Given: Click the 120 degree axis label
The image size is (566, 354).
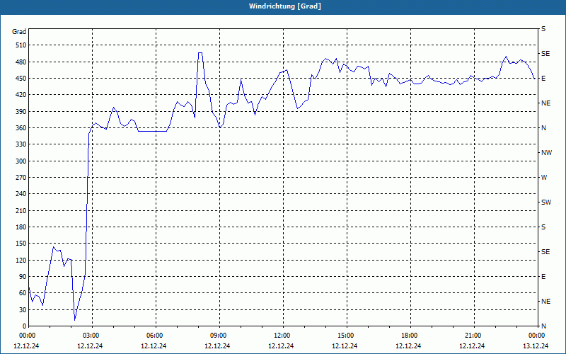Looking at the screenshot, I should (21, 260).
